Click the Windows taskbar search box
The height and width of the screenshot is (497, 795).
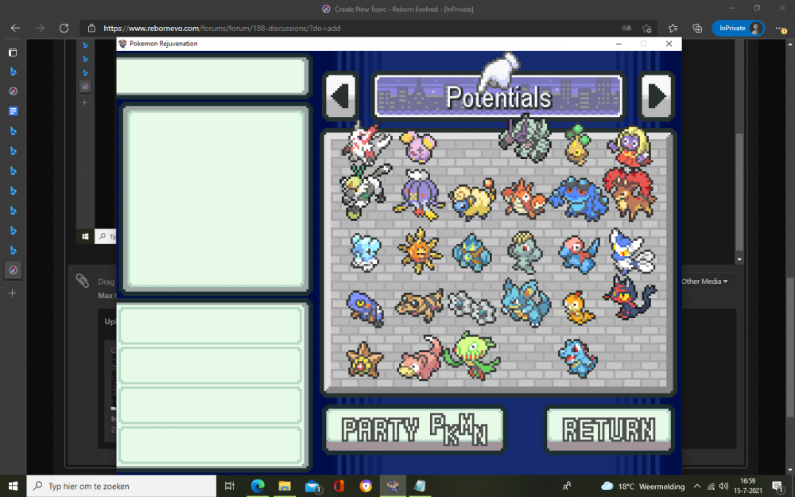pos(122,487)
